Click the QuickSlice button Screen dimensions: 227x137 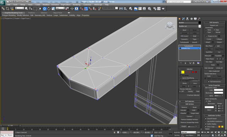[x=209, y=52]
